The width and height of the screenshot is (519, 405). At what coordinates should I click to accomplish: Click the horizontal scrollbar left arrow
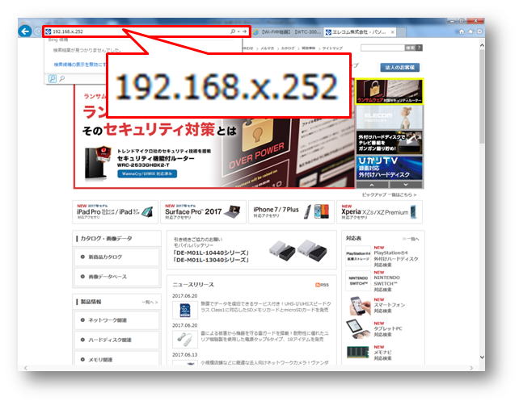pos(26,368)
